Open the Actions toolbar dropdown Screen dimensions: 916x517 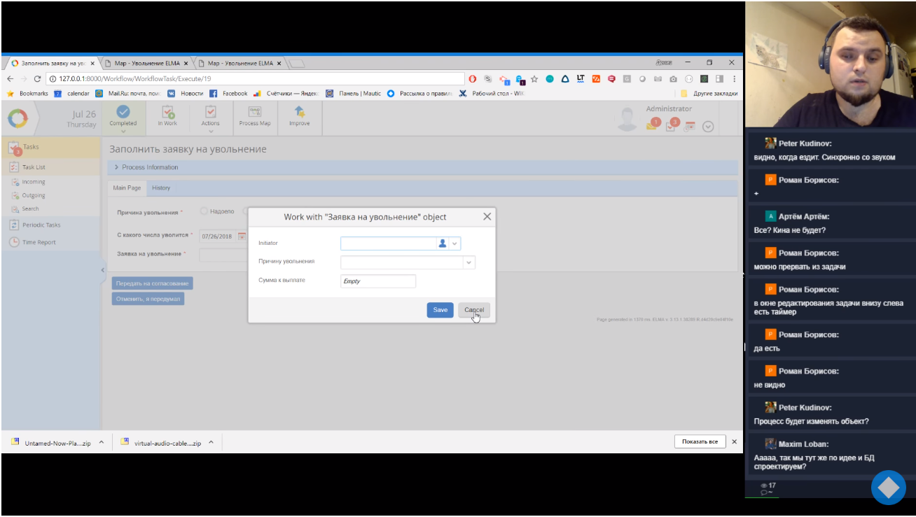point(210,118)
